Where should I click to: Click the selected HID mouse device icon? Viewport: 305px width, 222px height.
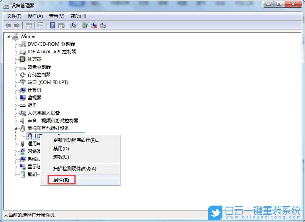(x=30, y=136)
